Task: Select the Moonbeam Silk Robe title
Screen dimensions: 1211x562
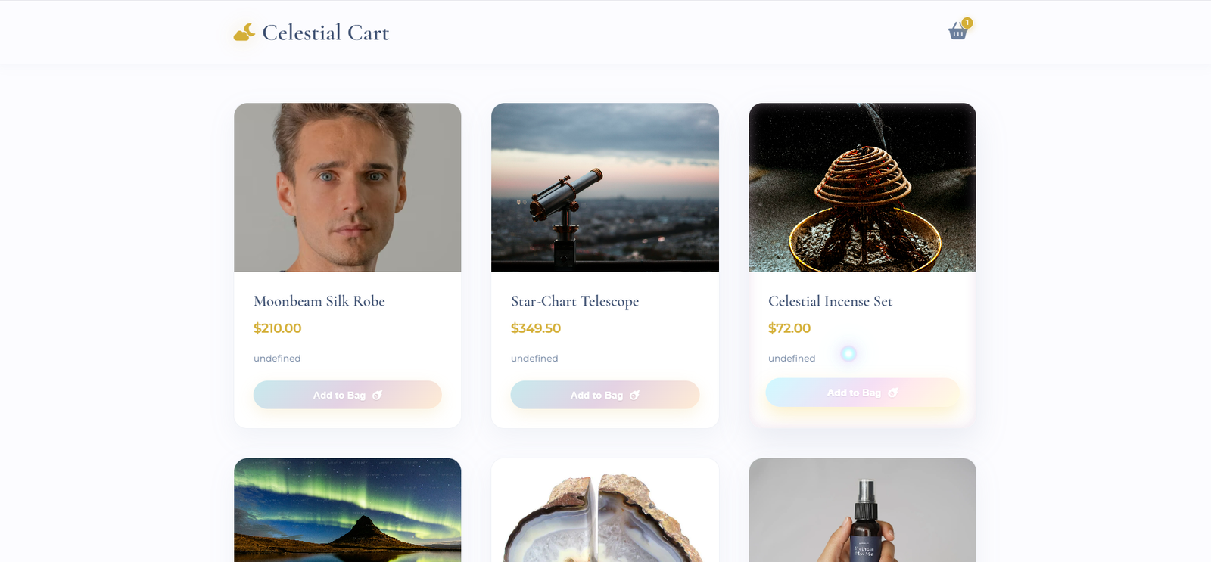Action: [x=319, y=300]
